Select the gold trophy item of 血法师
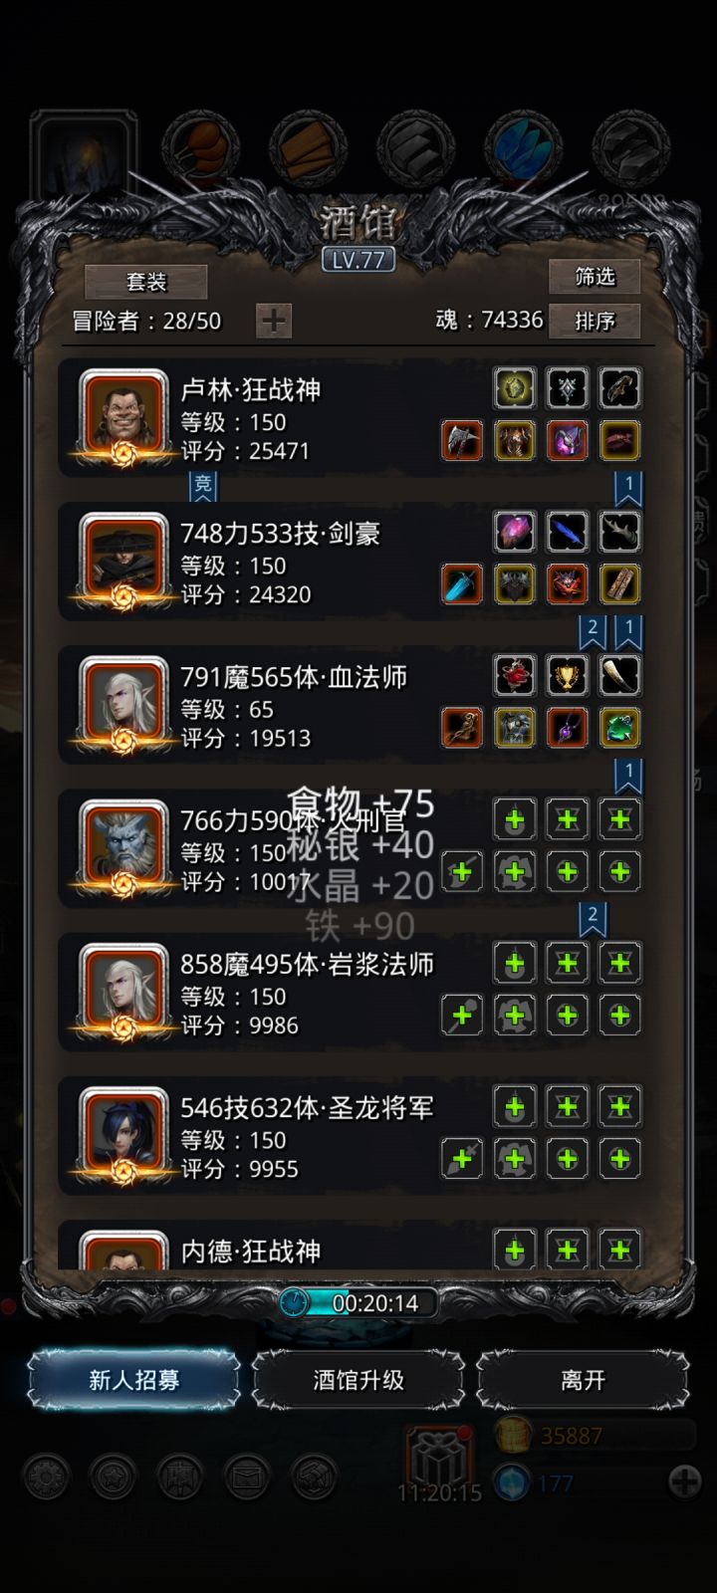The height and width of the screenshot is (1593, 717). (x=568, y=676)
